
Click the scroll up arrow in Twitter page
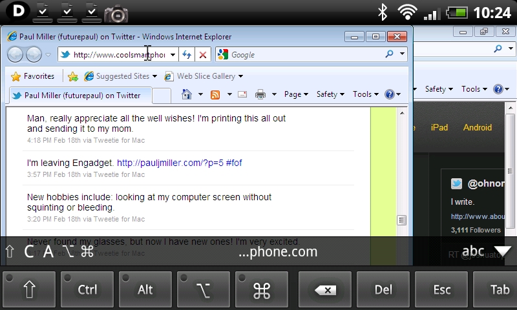pyautogui.click(x=402, y=113)
